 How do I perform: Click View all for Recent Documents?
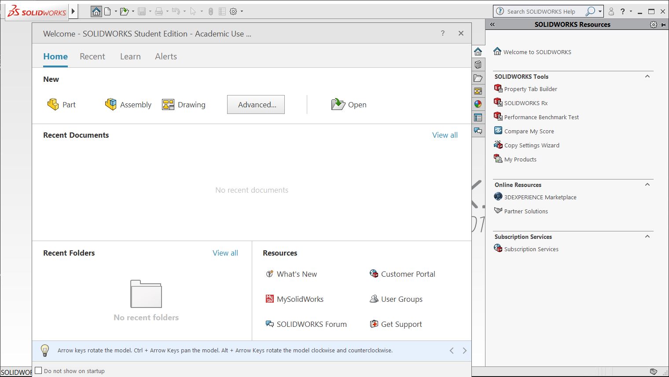(445, 135)
